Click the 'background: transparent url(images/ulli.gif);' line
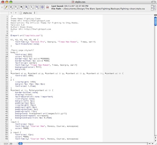 click(x=41, y=114)
